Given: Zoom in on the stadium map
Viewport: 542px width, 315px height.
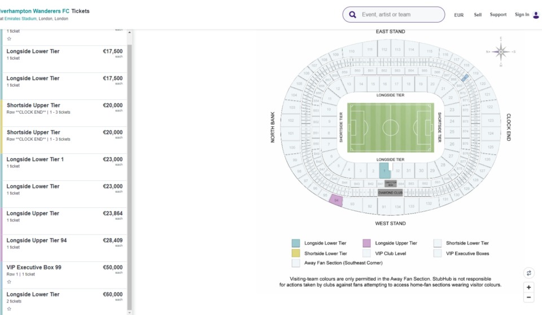Looking at the screenshot, I should tap(528, 287).
